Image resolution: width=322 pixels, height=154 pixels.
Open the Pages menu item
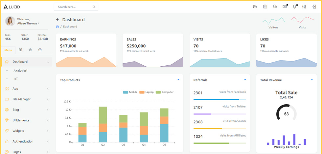[17, 152]
